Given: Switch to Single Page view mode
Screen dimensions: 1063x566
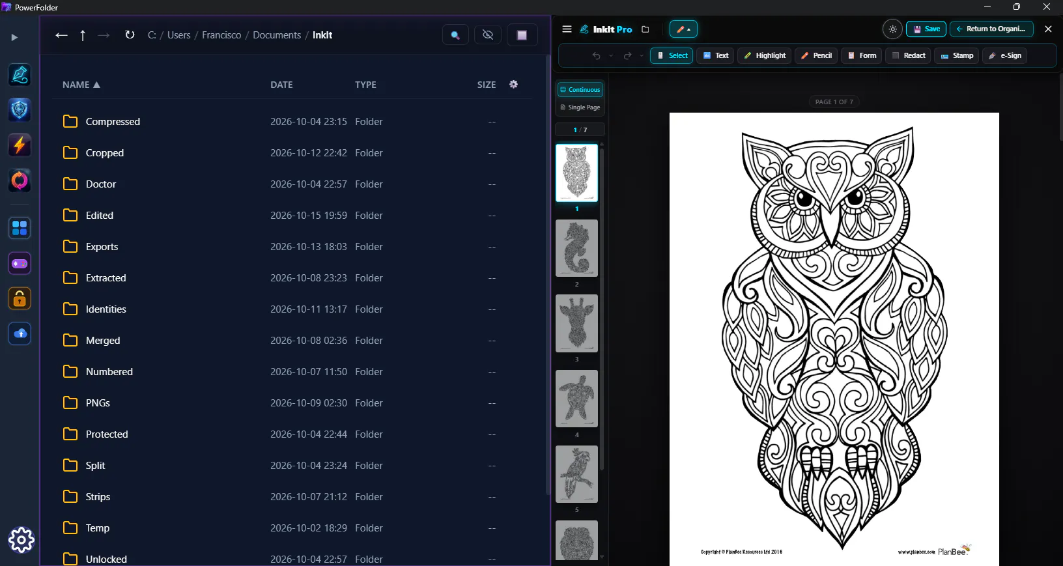Looking at the screenshot, I should pyautogui.click(x=580, y=107).
